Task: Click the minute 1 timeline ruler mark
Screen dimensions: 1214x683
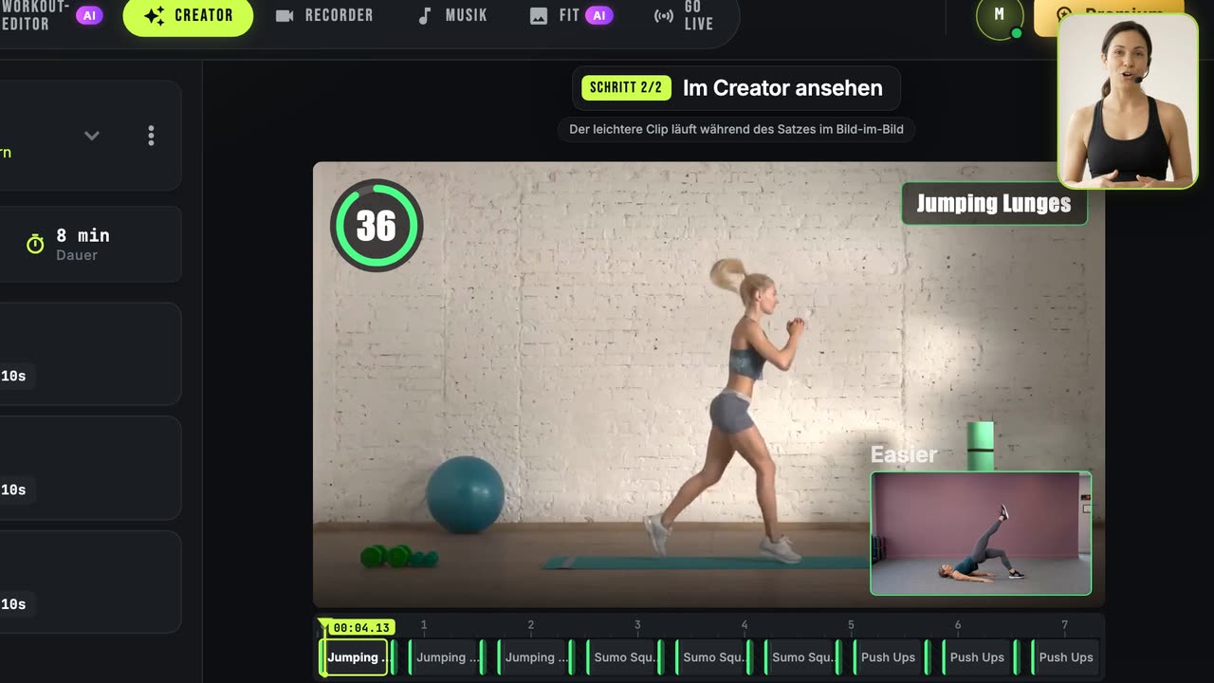Action: tap(424, 625)
